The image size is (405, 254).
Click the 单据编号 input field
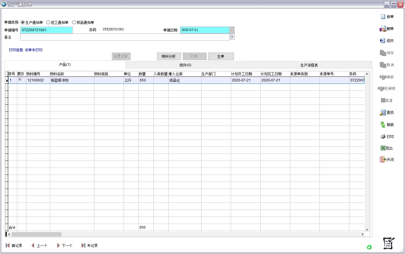tap(47, 30)
